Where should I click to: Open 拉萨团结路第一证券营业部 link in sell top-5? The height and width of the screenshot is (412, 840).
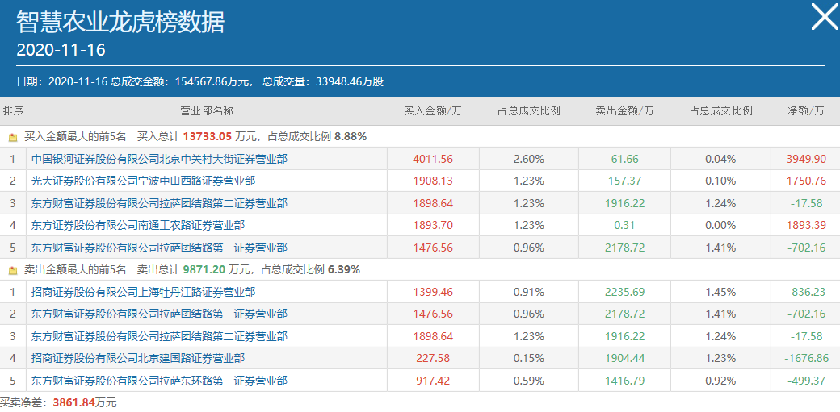click(159, 314)
